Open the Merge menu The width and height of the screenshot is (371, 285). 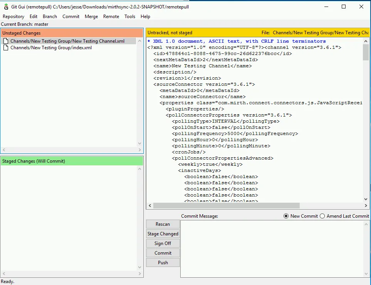91,17
